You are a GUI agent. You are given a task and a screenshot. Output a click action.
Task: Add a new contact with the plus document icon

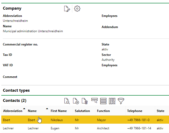[76, 101]
